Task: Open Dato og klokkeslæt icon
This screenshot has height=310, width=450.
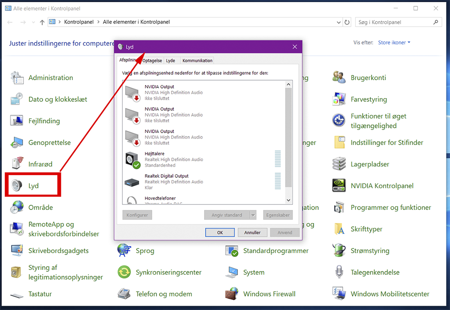Action: [17, 99]
